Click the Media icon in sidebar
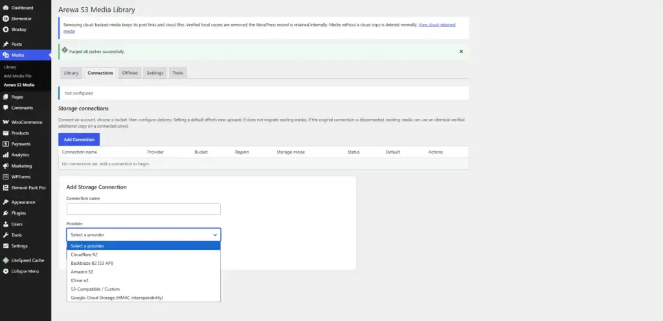 point(5,55)
